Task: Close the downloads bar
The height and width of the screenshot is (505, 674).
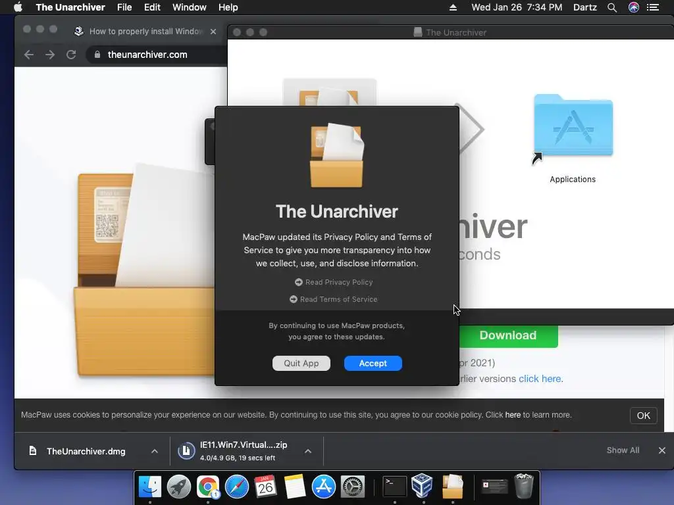Action: 662,450
